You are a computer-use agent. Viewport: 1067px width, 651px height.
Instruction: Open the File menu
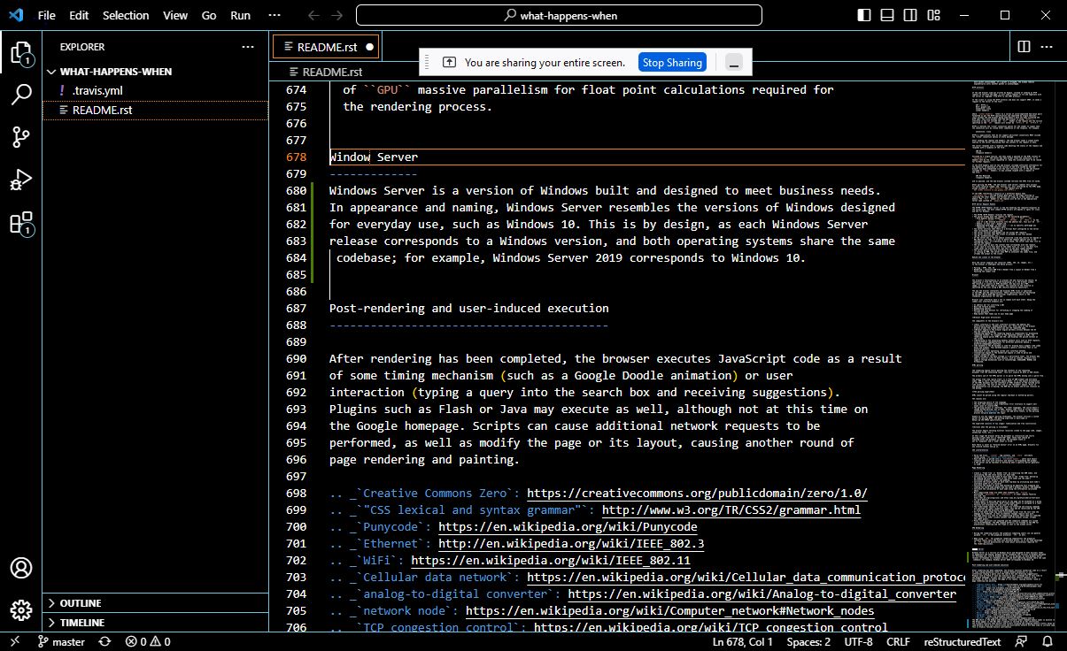[47, 15]
